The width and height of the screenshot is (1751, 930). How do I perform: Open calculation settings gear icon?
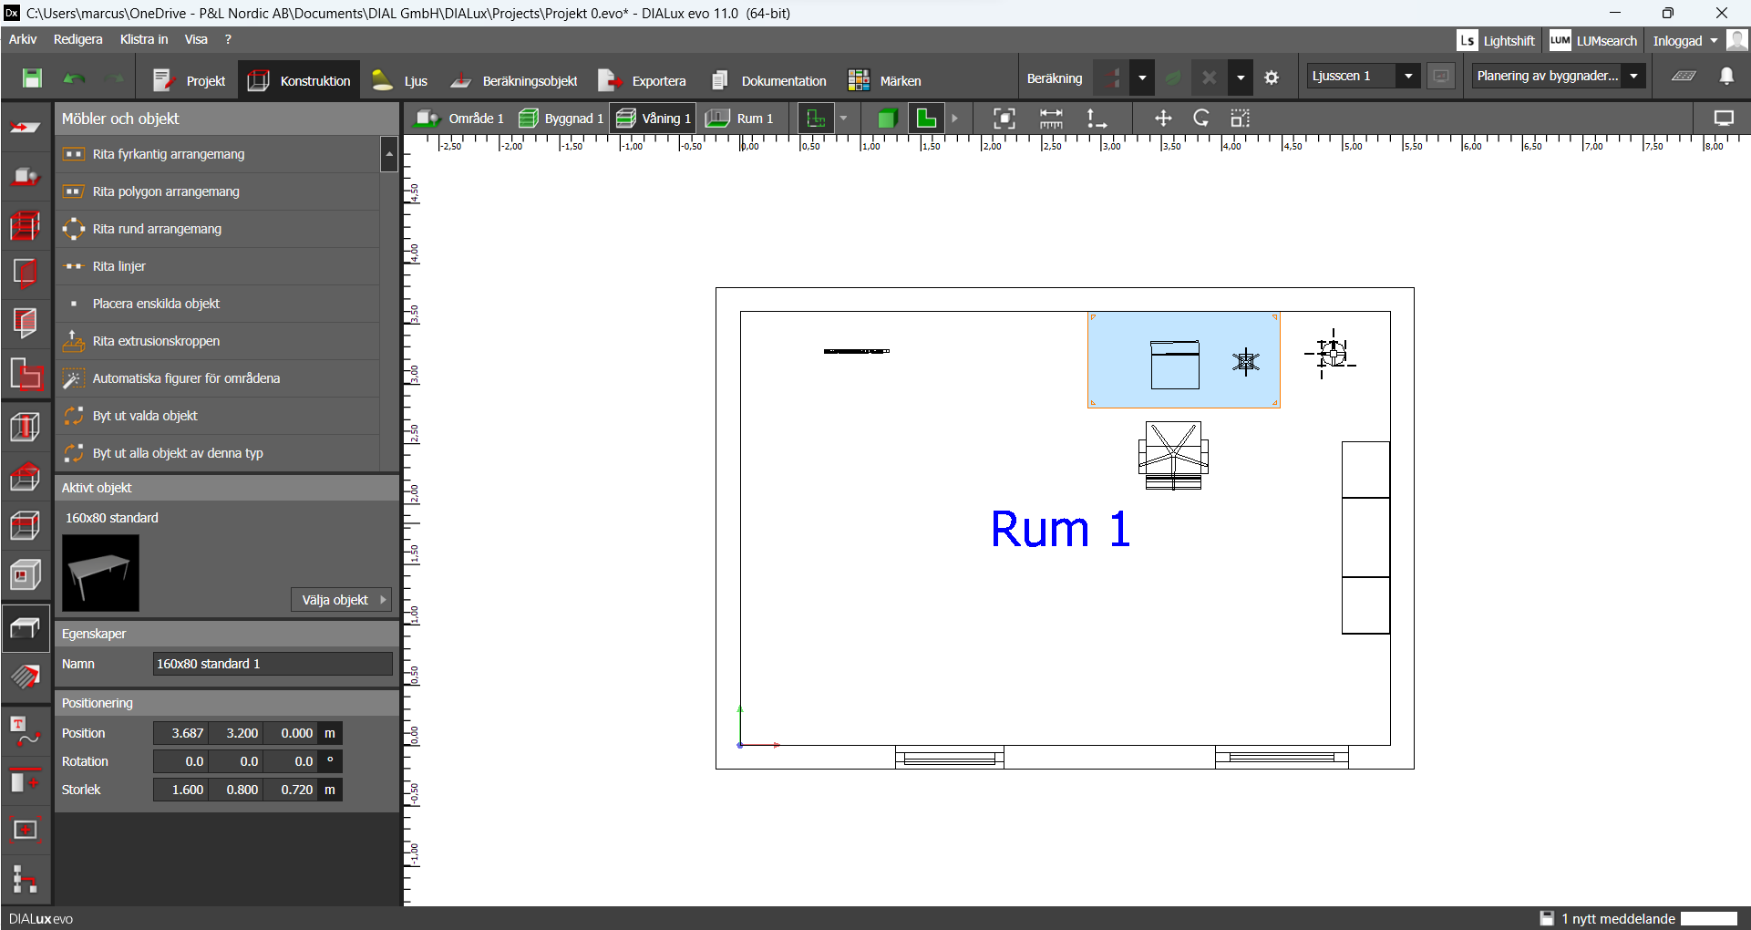pyautogui.click(x=1272, y=78)
